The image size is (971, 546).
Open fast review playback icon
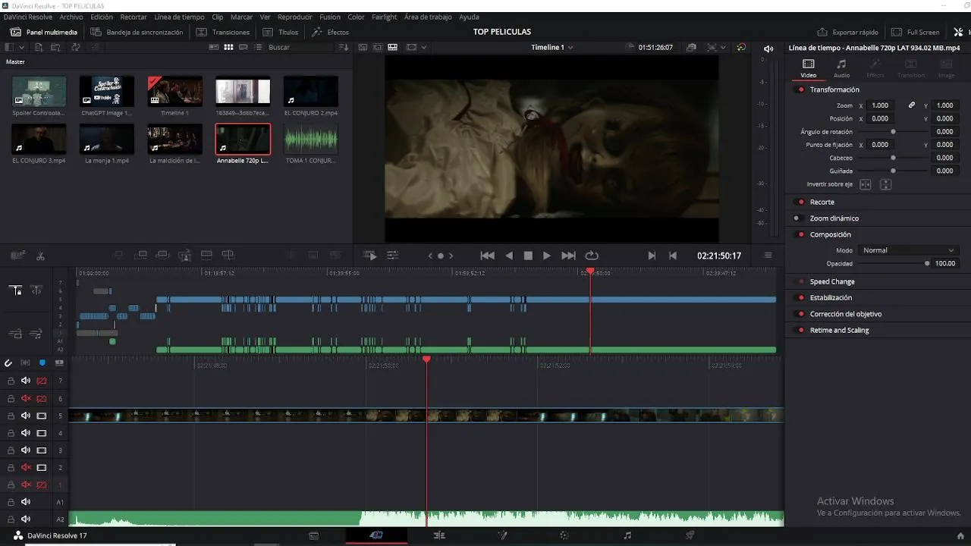(370, 256)
